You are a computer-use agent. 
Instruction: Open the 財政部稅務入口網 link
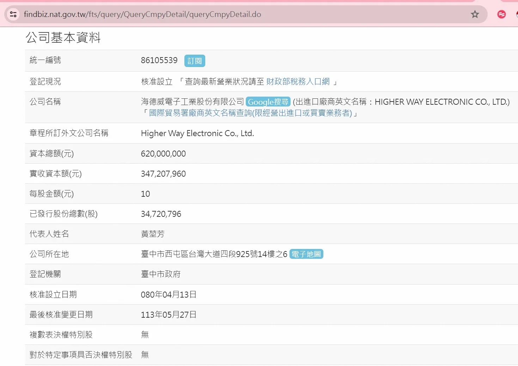(x=298, y=82)
